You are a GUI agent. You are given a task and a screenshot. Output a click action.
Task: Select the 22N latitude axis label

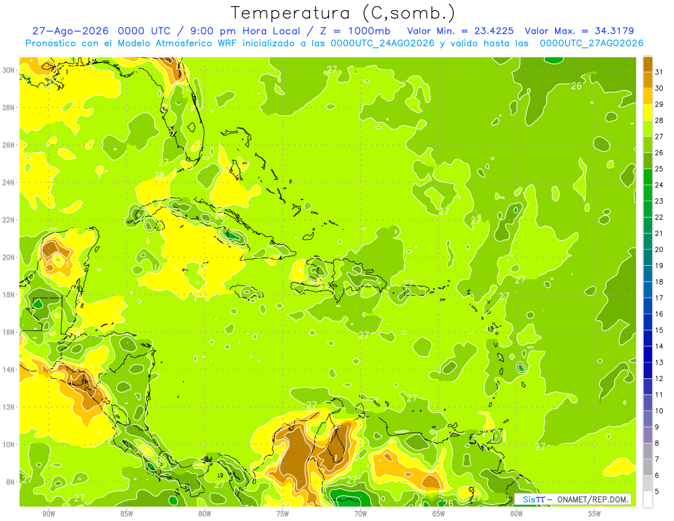pyautogui.click(x=10, y=220)
